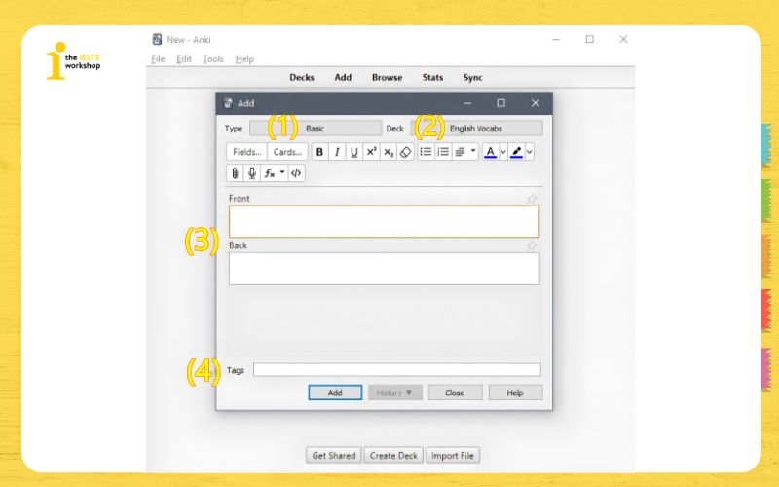Expand the equations fx dropdown
The width and height of the screenshot is (779, 487).
[282, 172]
